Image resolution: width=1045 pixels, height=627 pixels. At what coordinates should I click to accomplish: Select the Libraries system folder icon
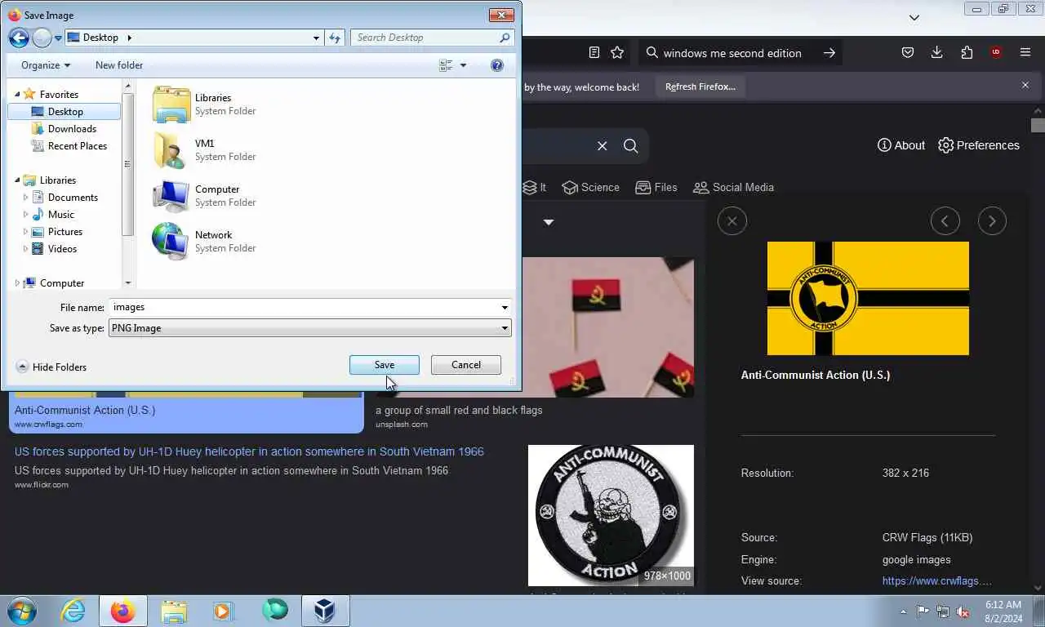click(x=171, y=104)
